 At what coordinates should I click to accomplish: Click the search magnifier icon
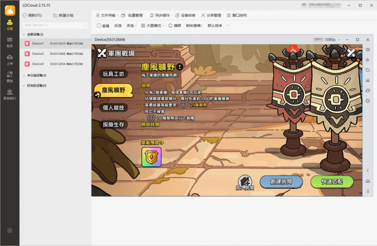click(85, 26)
